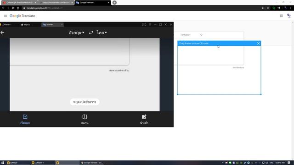Viewport: 294px width, 165px height.
Task: Go back in the emulator translate app
Action: 2,33
